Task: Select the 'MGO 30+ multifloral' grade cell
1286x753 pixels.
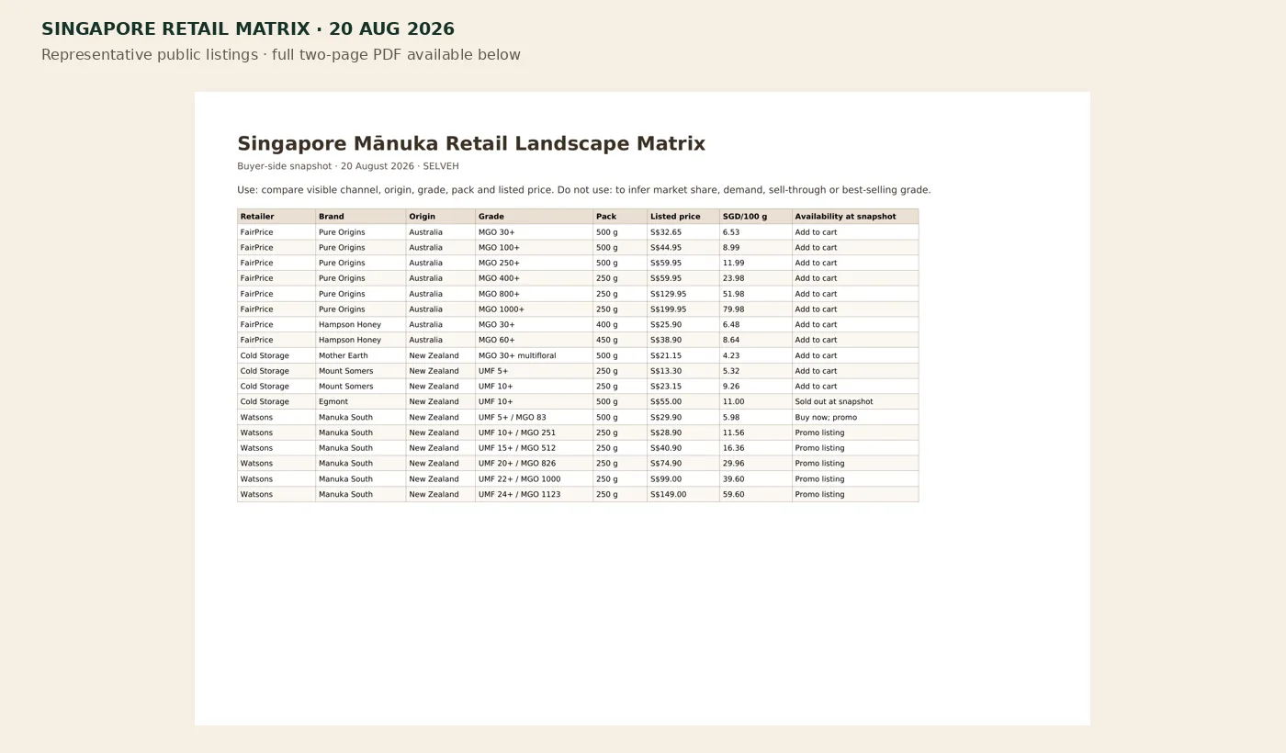Action: tap(534, 355)
